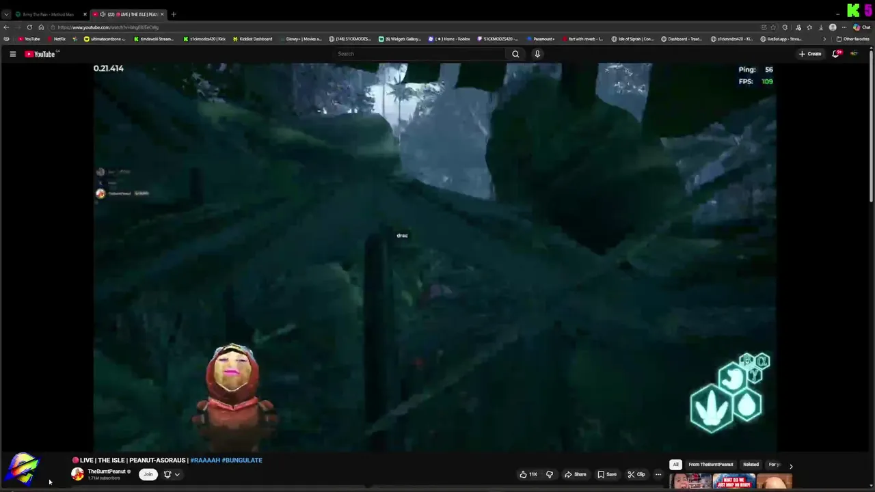Mute tab via speaker icon
Viewport: 875px width, 492px height.
pos(103,14)
